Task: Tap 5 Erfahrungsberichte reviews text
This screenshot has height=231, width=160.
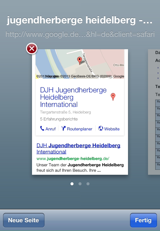Action: (59, 119)
